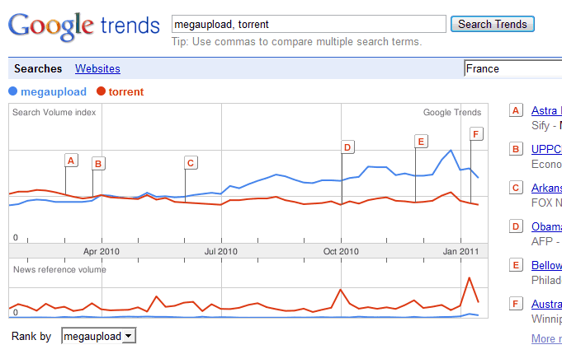This screenshot has height=354, width=562.
Task: Click the D icon in the news list
Action: pyautogui.click(x=516, y=226)
